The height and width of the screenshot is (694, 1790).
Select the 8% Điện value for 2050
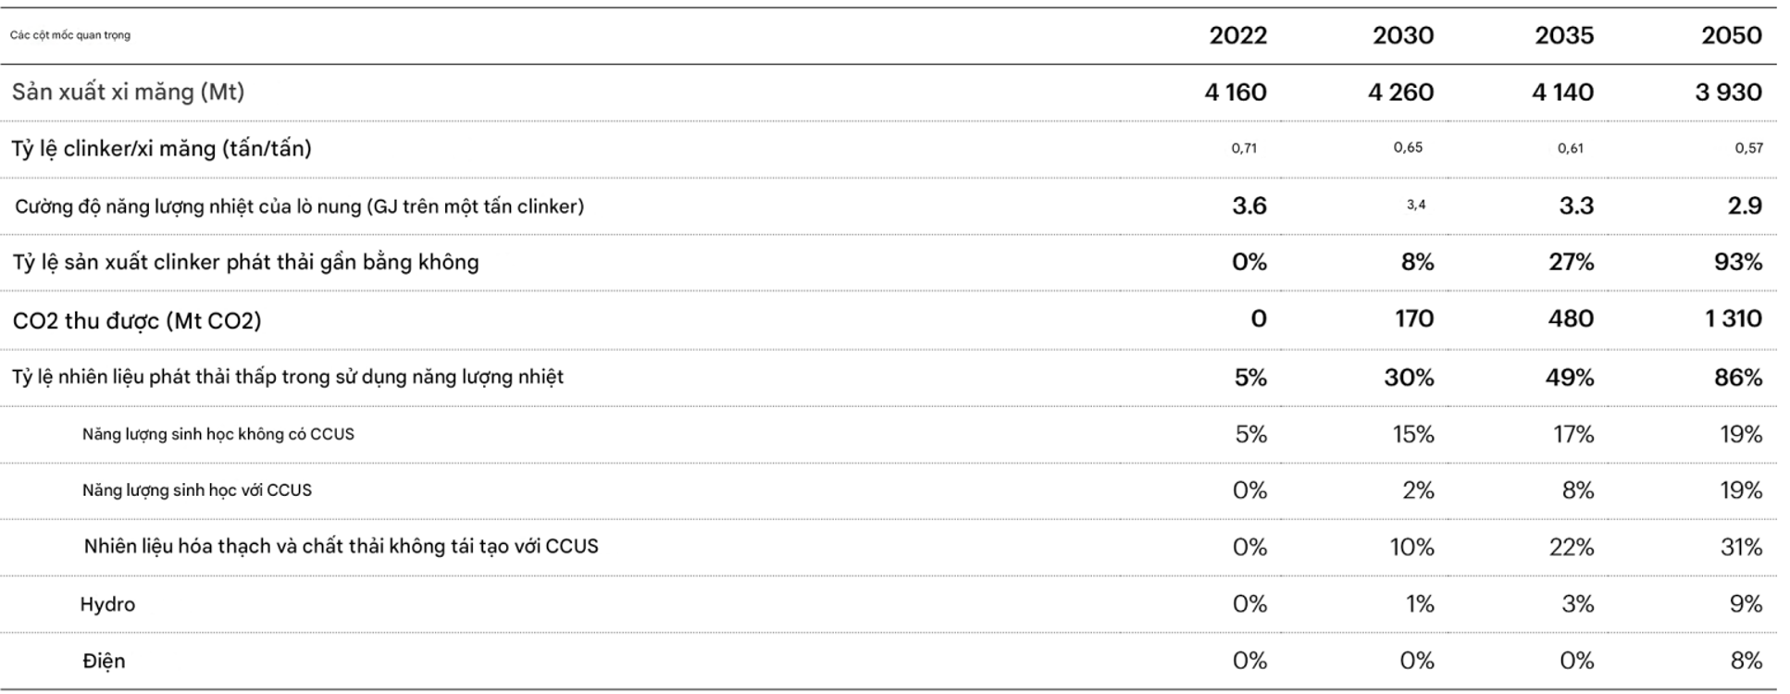coord(1746,661)
